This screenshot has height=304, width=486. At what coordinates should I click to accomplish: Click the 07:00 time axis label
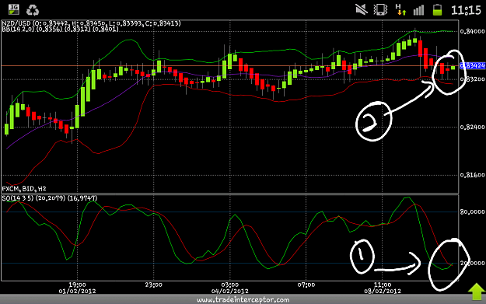point(306,285)
